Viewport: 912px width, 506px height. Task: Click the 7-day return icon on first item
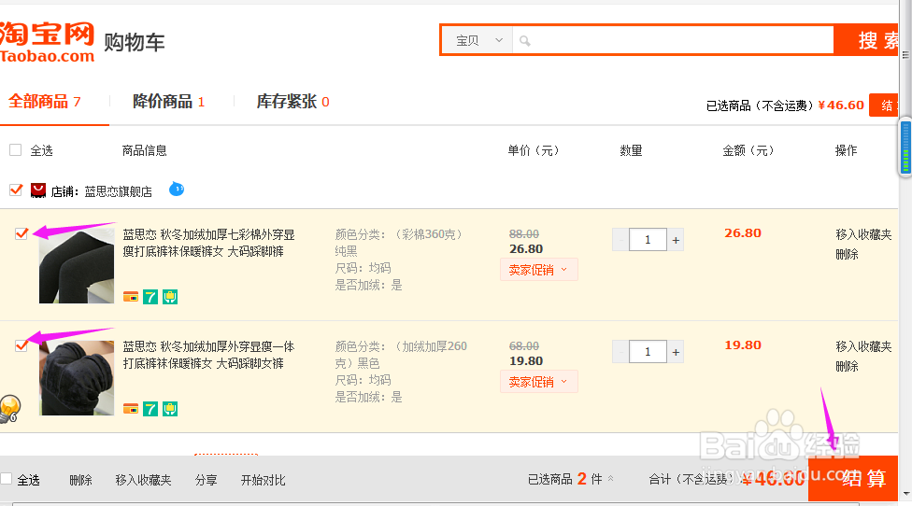click(x=150, y=297)
